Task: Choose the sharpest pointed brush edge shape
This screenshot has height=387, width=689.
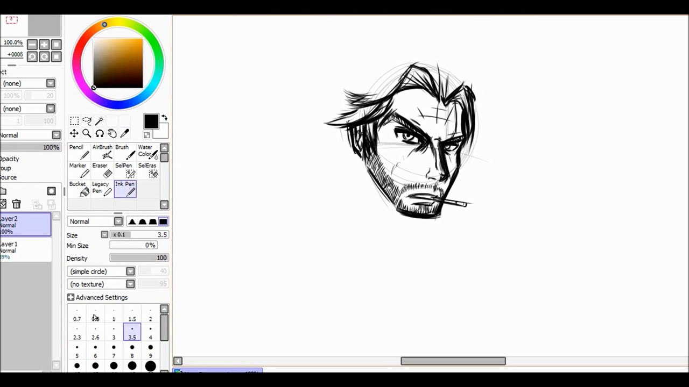Action: pos(132,221)
